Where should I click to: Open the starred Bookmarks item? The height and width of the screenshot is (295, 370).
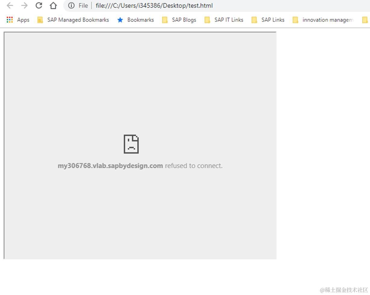pos(136,20)
